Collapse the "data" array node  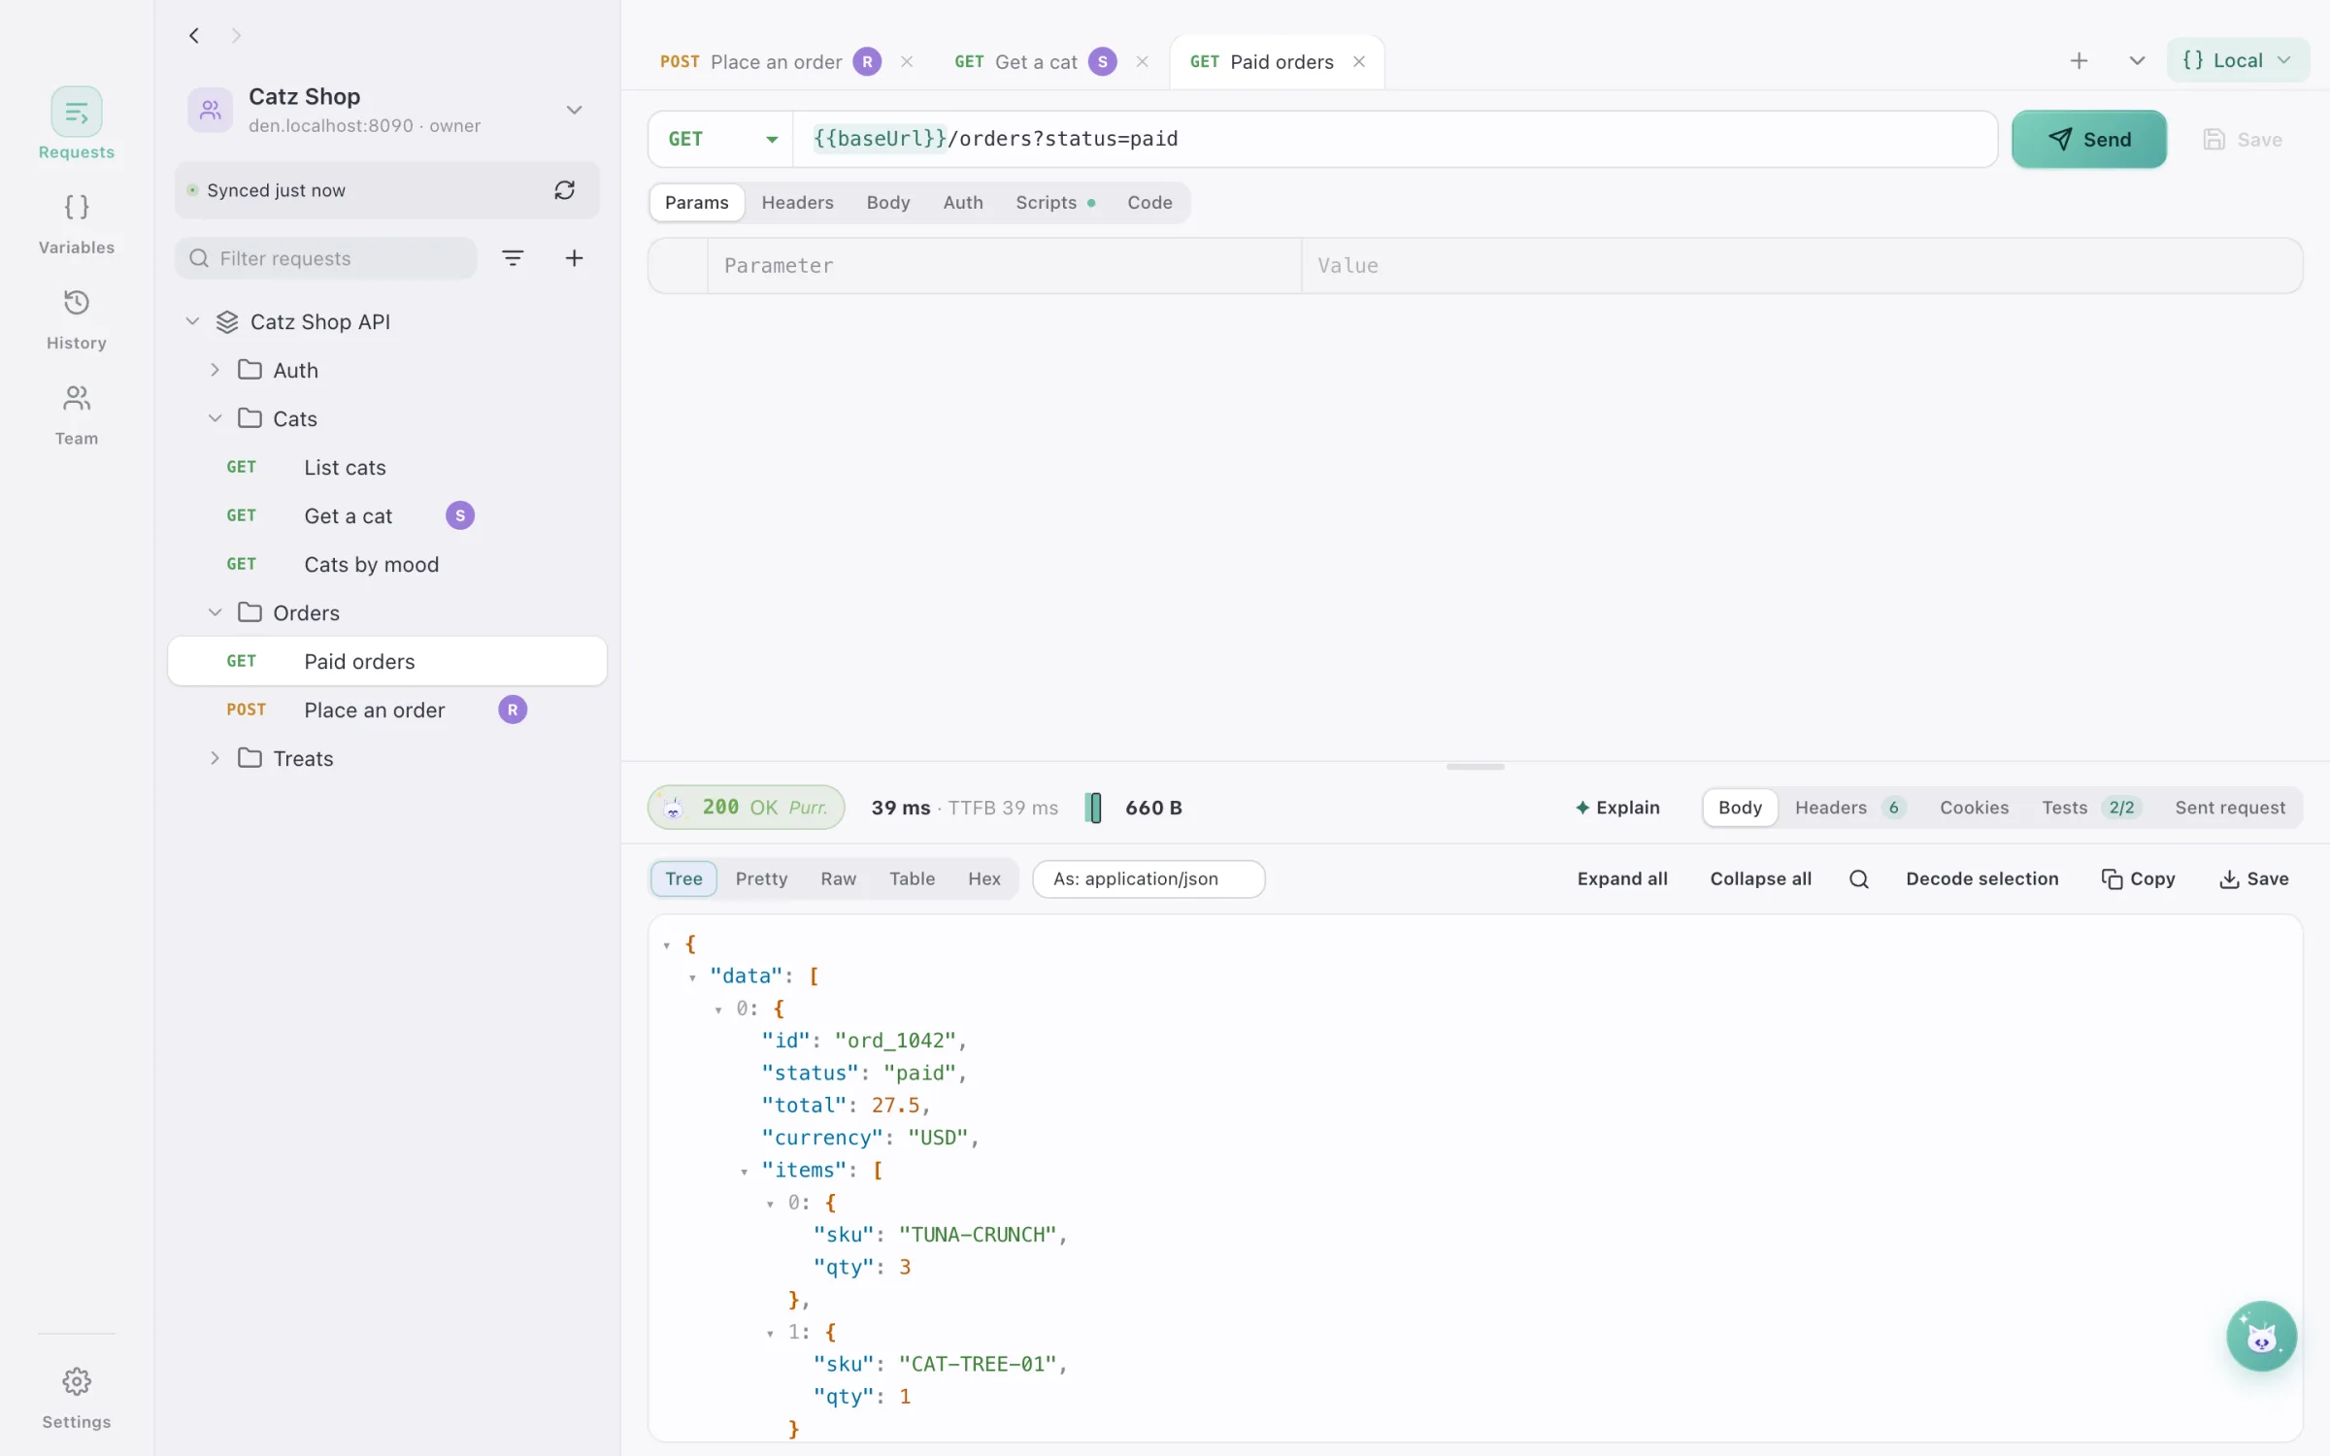tap(693, 977)
